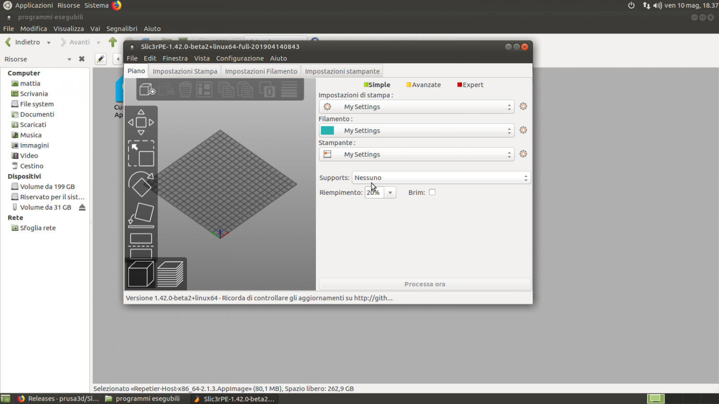Click the Processa ora button
Image resolution: width=719 pixels, height=404 pixels.
click(425, 284)
